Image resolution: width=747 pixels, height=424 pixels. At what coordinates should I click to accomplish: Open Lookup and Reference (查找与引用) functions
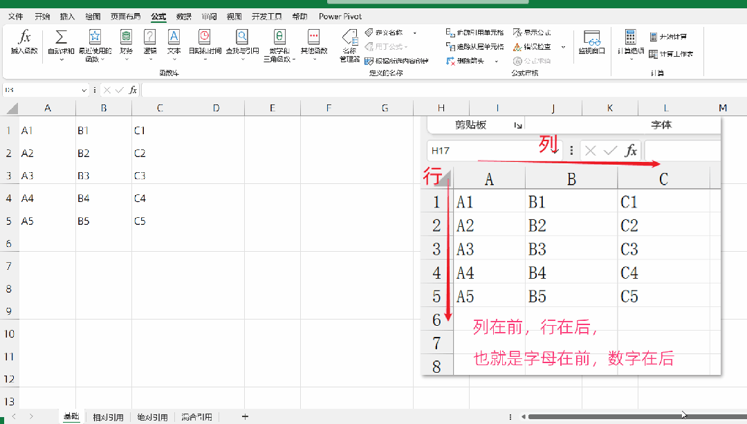tap(242, 45)
